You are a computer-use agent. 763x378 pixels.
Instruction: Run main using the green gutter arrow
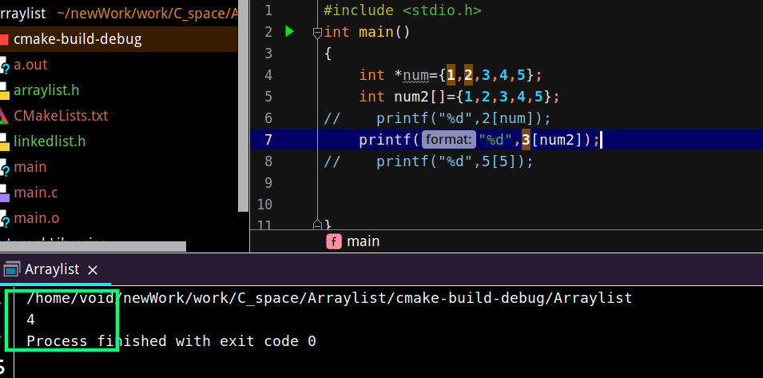click(289, 32)
